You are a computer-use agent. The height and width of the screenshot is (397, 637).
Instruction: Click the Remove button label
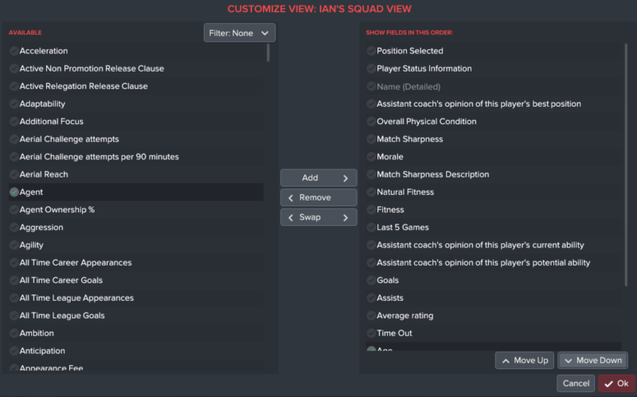point(315,197)
